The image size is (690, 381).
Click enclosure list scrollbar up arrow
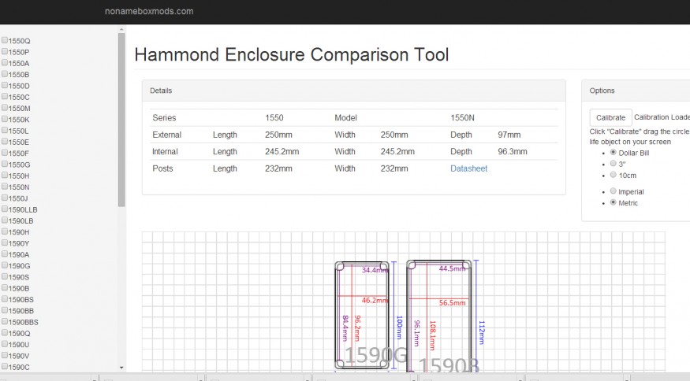(x=121, y=29)
